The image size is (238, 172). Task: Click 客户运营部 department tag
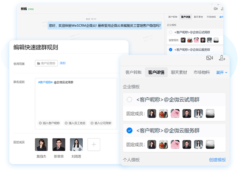pos(46,63)
